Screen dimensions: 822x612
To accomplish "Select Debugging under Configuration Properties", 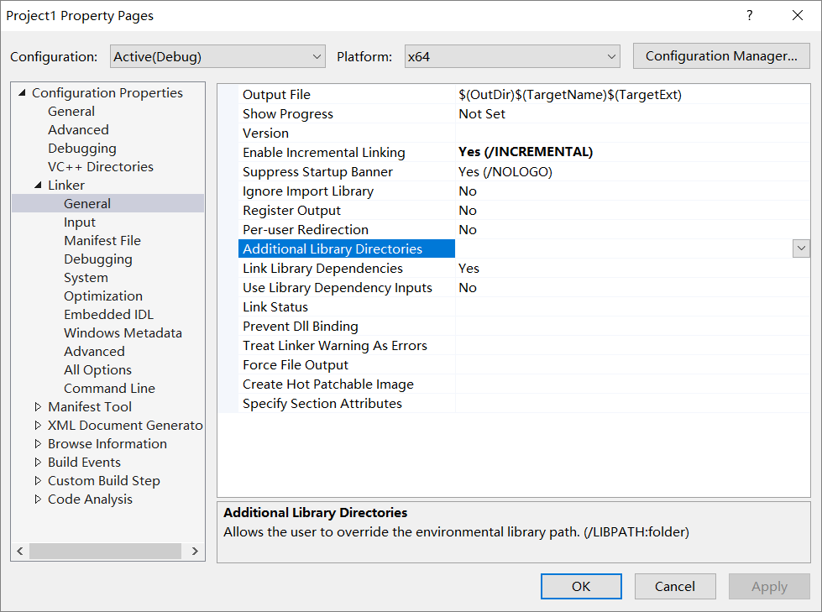I will point(81,148).
